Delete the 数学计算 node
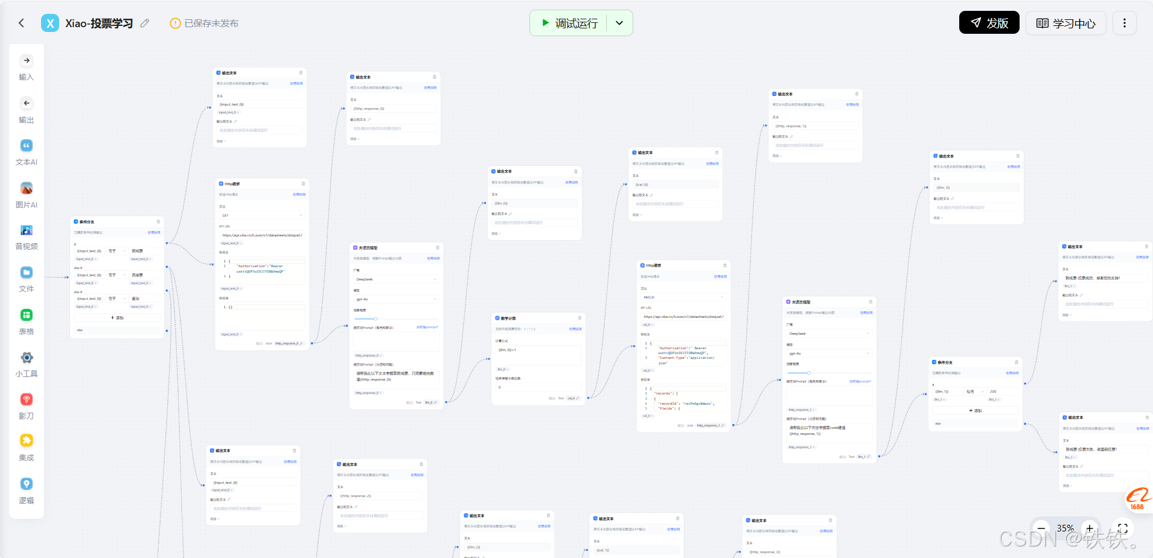Image resolution: width=1153 pixels, height=558 pixels. 580,318
